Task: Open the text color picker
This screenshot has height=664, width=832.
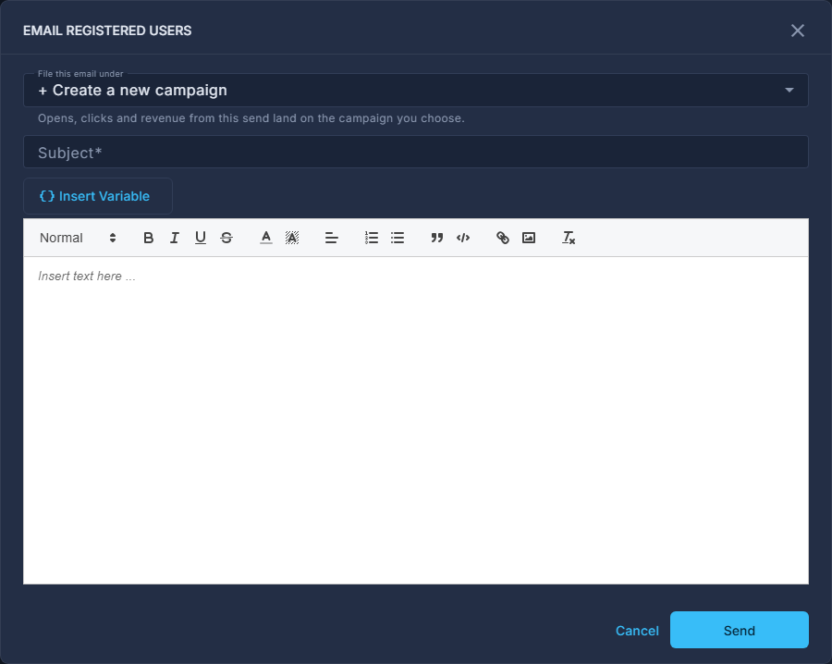Action: (x=266, y=238)
